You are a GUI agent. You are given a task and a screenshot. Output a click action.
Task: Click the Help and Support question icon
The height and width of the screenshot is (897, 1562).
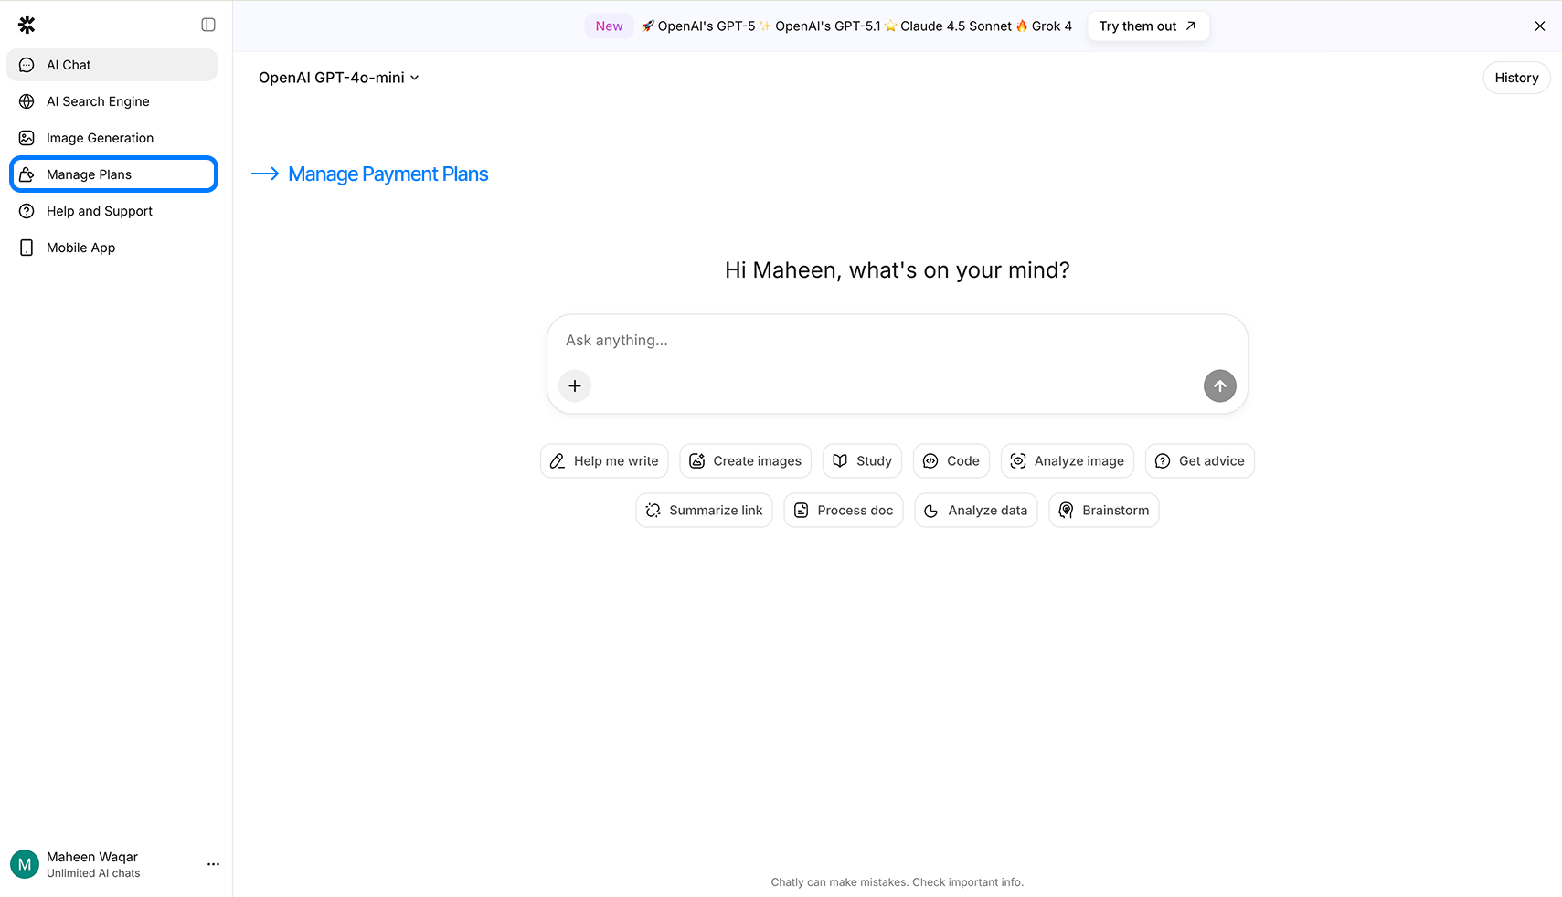pyautogui.click(x=27, y=211)
